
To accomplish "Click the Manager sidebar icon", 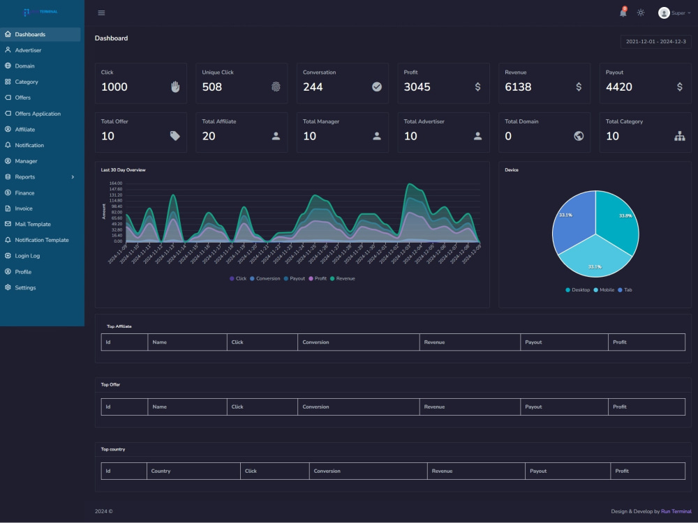I will [x=8, y=161].
